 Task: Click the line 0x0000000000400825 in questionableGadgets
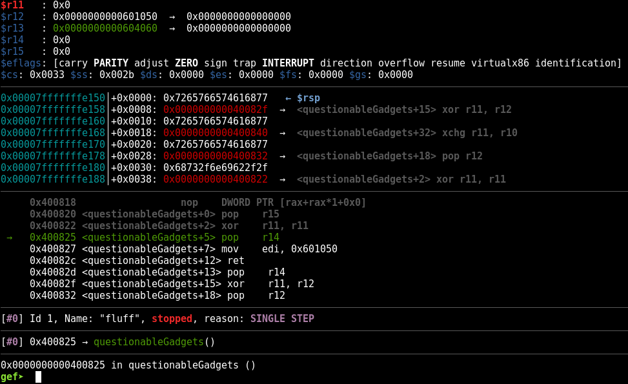[128, 365]
